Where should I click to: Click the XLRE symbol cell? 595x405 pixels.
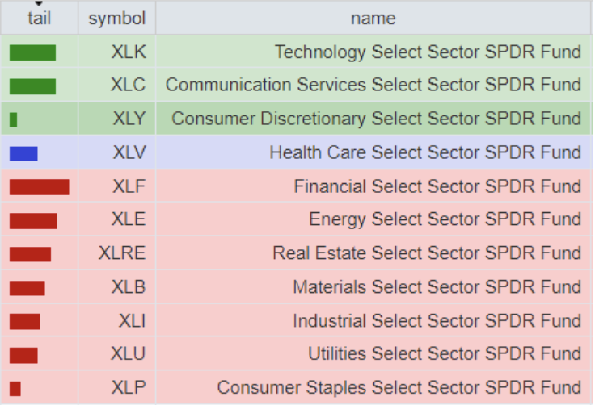122,254
